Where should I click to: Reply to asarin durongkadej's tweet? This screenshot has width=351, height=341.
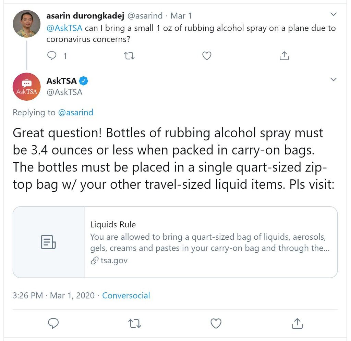(52, 56)
